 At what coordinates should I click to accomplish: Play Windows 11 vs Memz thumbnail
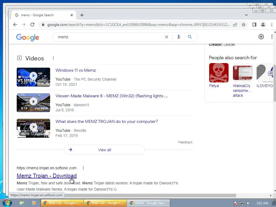pos(33,77)
